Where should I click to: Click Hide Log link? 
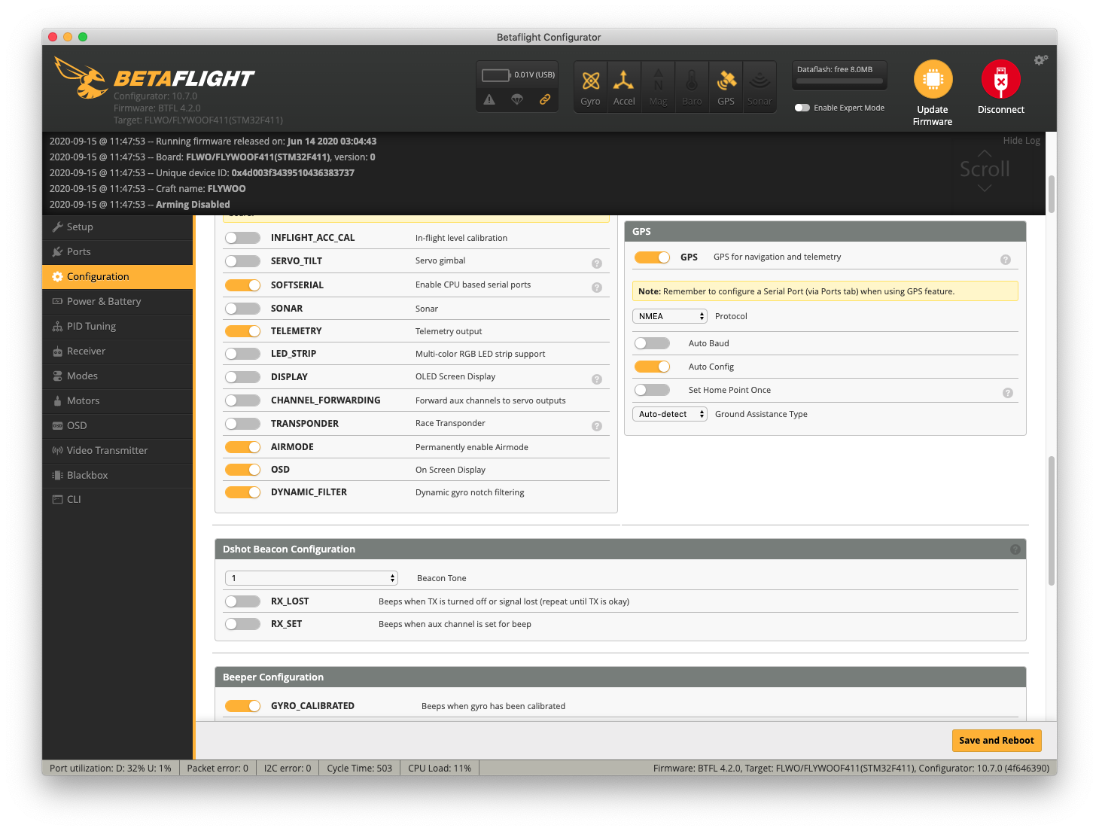pyautogui.click(x=1021, y=141)
